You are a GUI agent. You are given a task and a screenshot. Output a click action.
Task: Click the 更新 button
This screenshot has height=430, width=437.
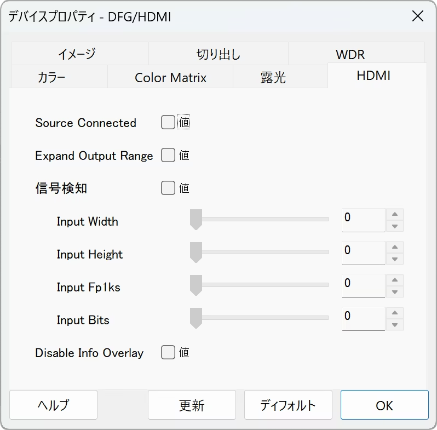192,405
